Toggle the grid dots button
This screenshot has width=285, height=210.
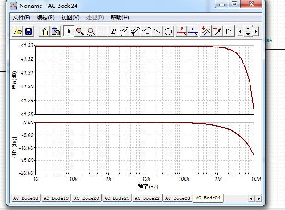point(102,31)
